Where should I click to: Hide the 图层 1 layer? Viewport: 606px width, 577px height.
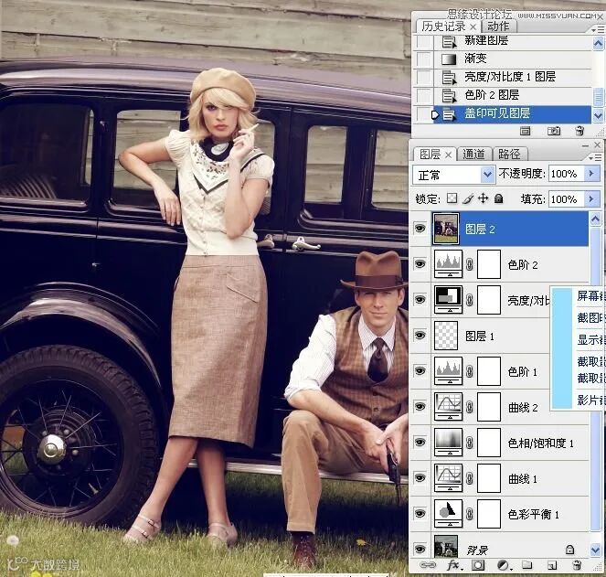pos(420,336)
